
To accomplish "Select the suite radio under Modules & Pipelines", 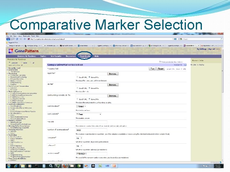I will click(22, 63).
